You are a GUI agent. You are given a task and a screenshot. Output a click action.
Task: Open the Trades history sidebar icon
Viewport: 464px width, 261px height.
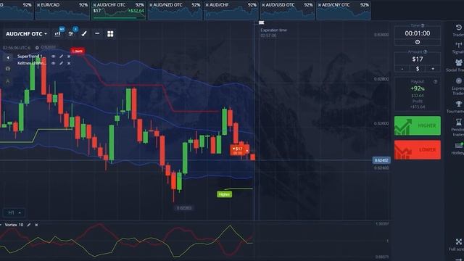pos(458,28)
